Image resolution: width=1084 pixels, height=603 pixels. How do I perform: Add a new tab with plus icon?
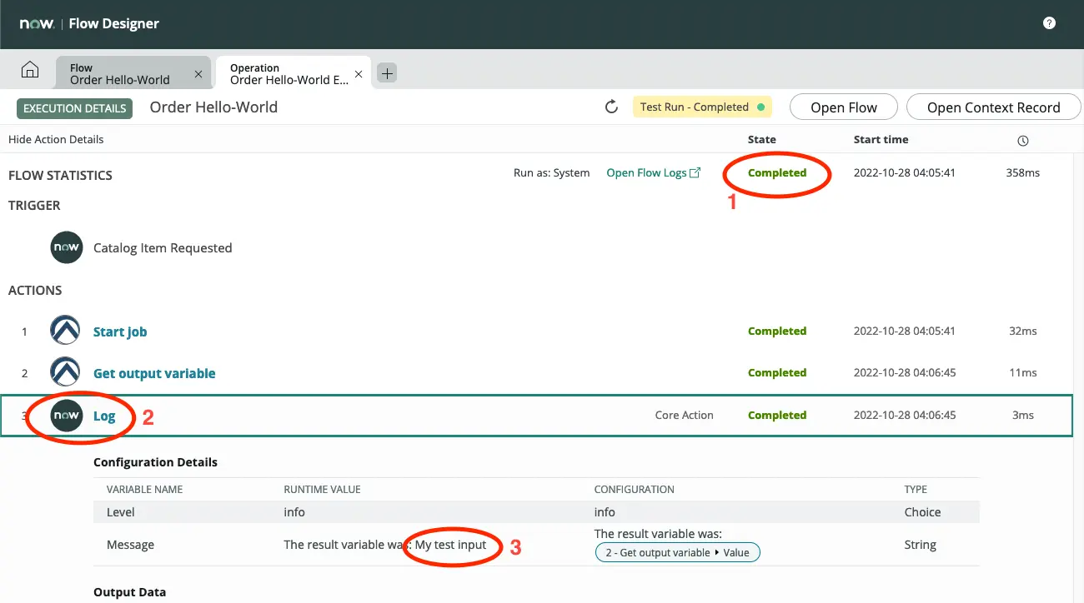coord(387,73)
